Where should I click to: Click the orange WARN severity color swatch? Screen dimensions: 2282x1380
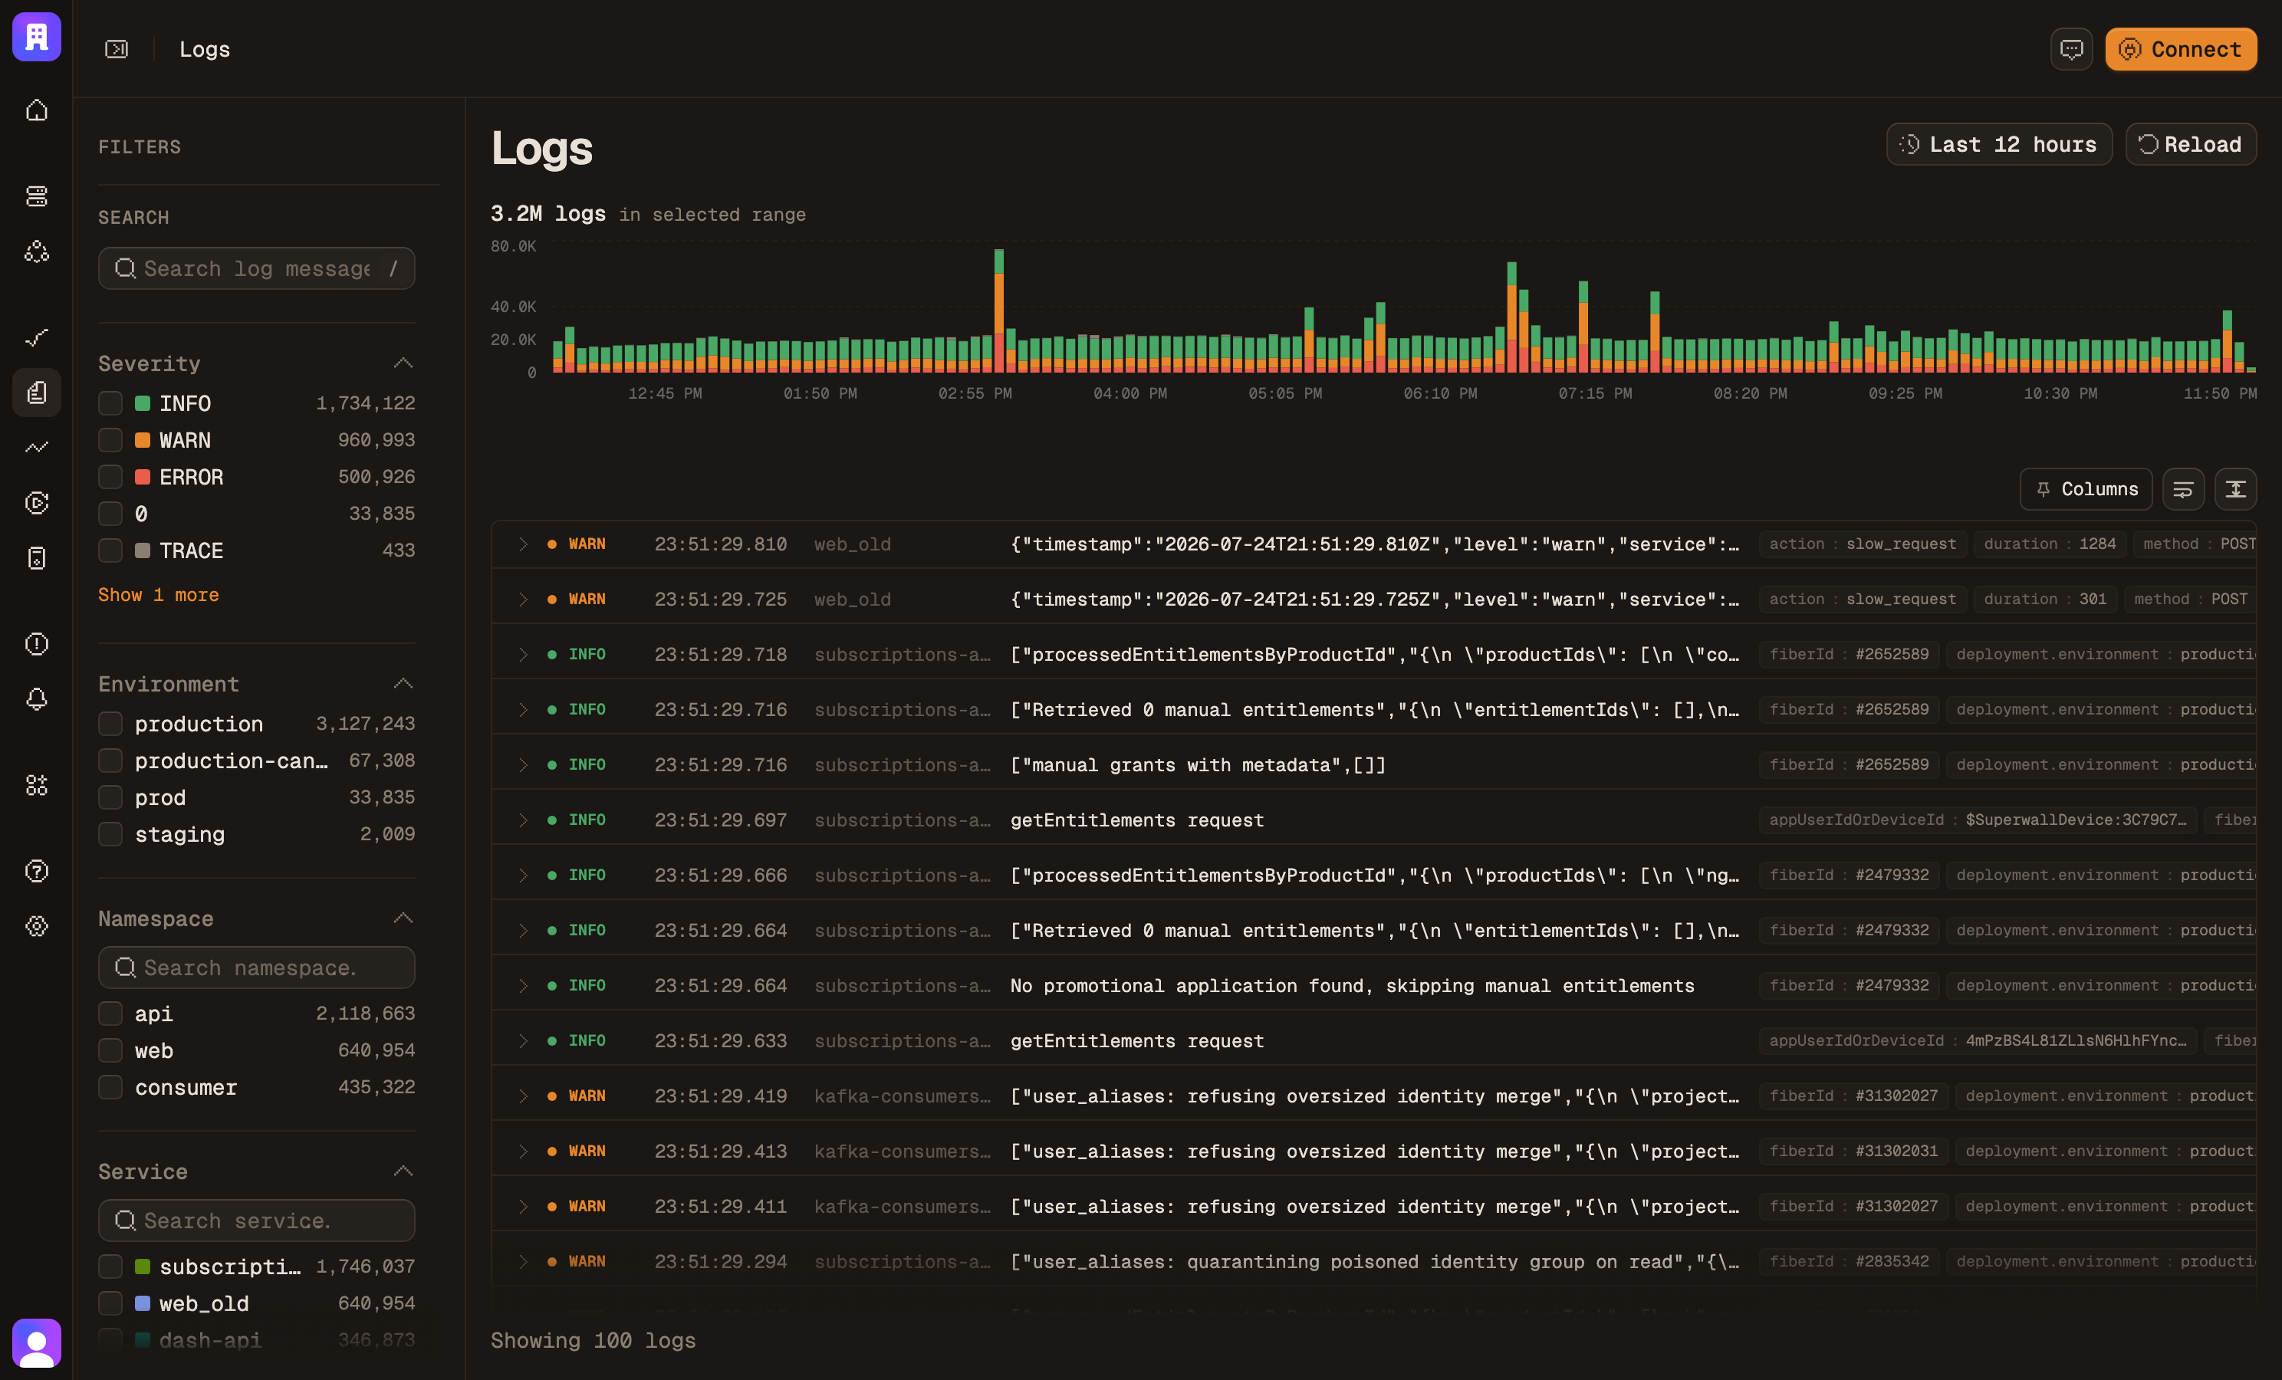tap(143, 440)
